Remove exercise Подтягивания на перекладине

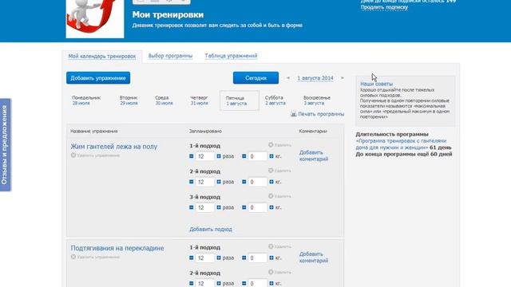pos(95,257)
